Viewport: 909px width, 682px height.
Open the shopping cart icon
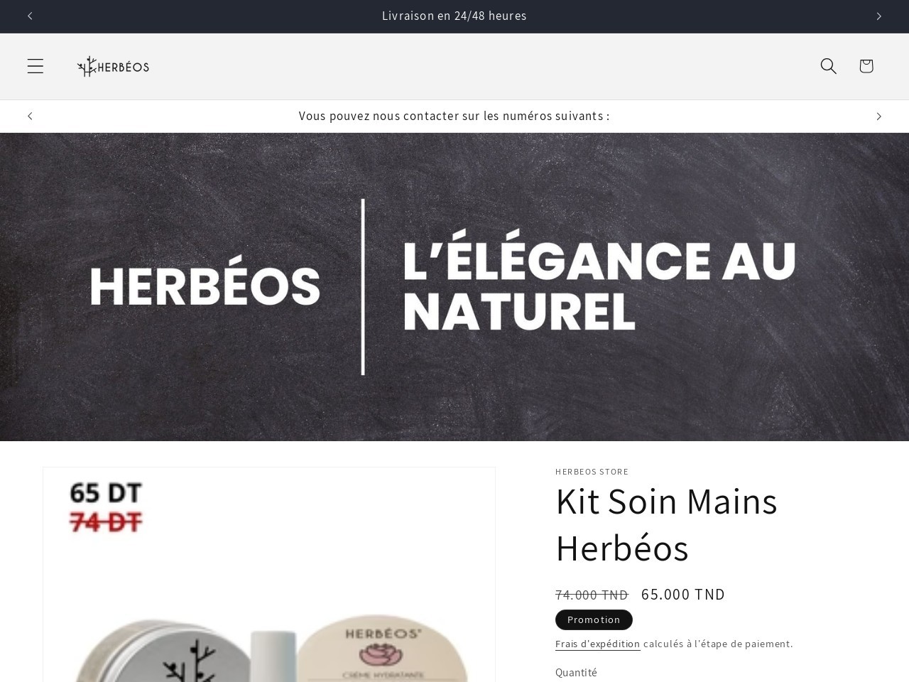[x=866, y=66]
